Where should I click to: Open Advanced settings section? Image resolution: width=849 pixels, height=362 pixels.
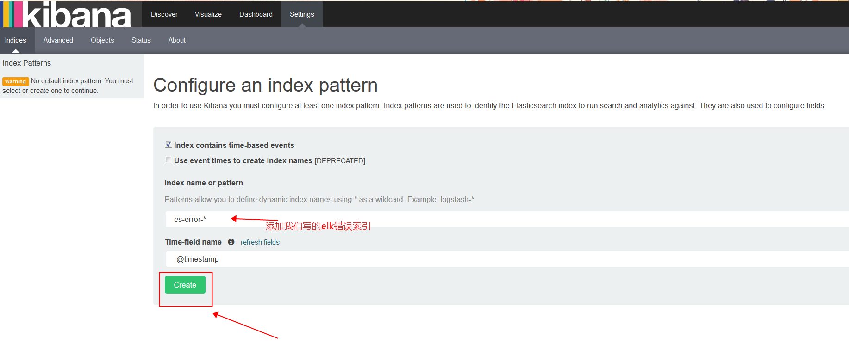point(58,40)
